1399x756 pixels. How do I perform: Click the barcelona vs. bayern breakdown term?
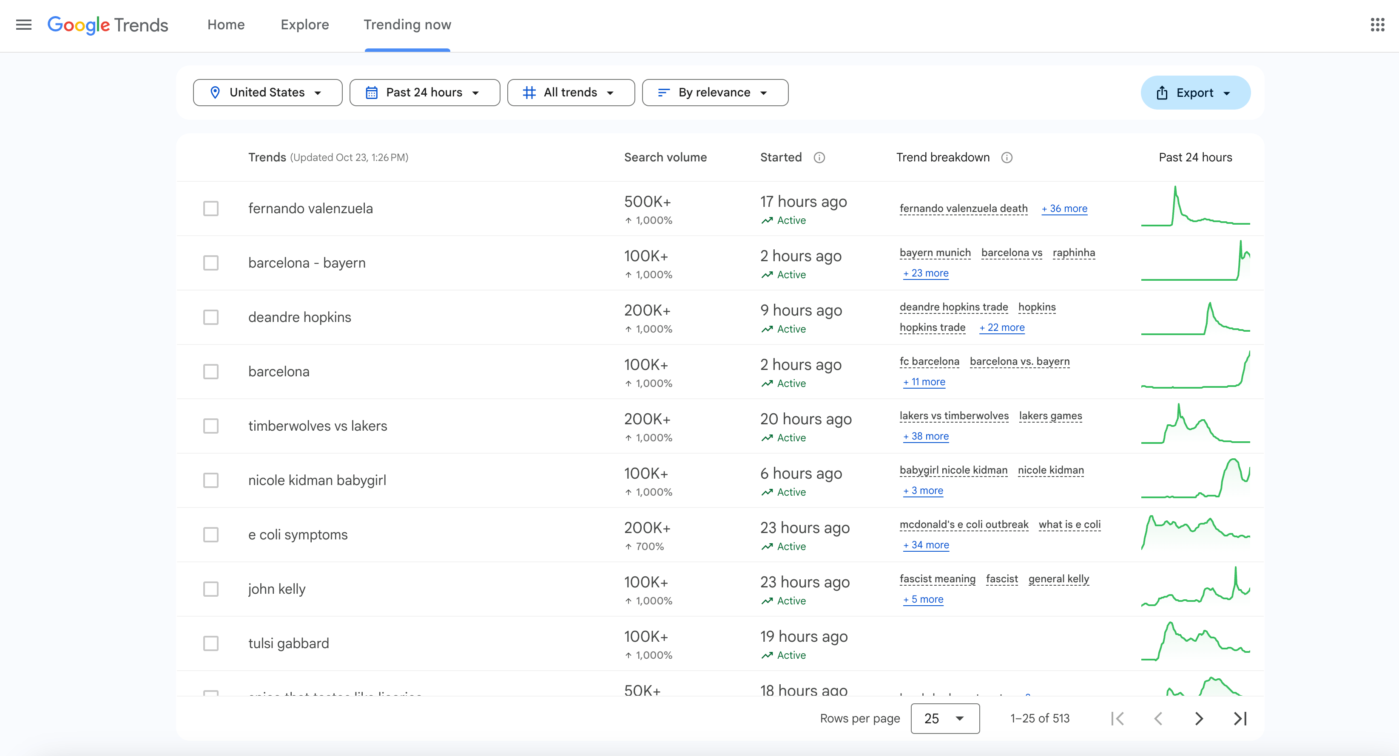(x=1019, y=362)
